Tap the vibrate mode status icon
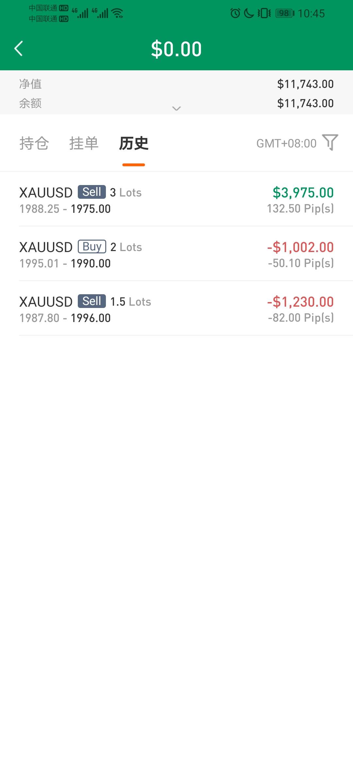This screenshot has width=353, height=765. [264, 13]
